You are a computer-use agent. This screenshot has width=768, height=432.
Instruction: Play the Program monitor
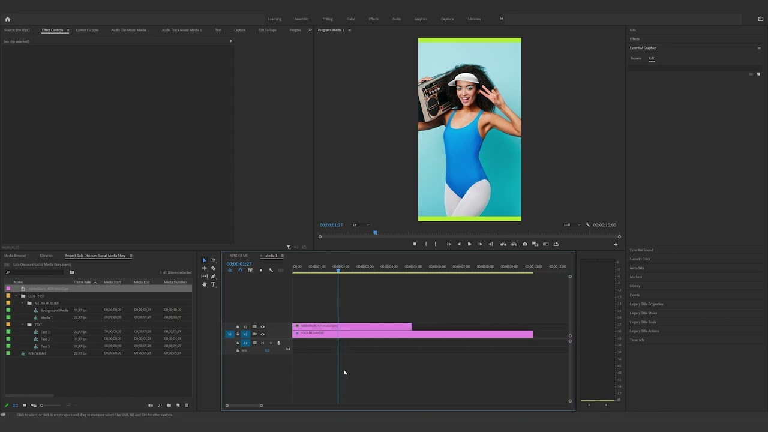(x=469, y=244)
